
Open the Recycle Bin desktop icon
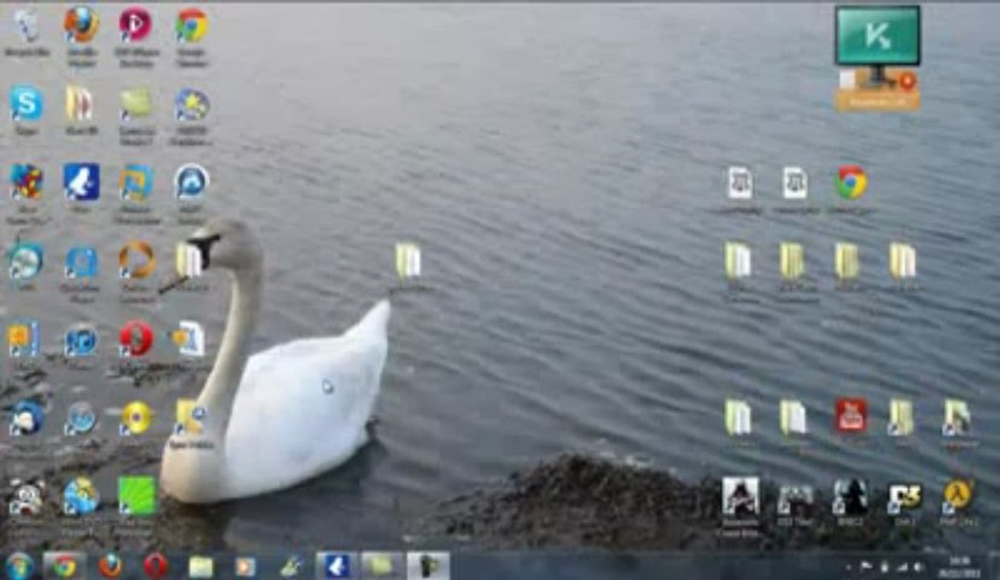27,26
